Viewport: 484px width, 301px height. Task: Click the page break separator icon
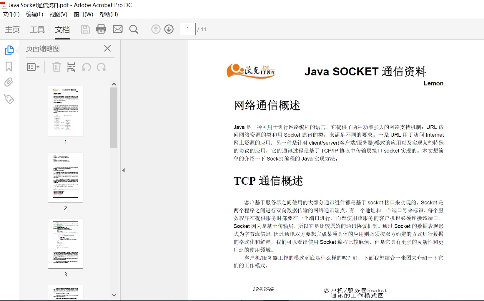(71, 67)
